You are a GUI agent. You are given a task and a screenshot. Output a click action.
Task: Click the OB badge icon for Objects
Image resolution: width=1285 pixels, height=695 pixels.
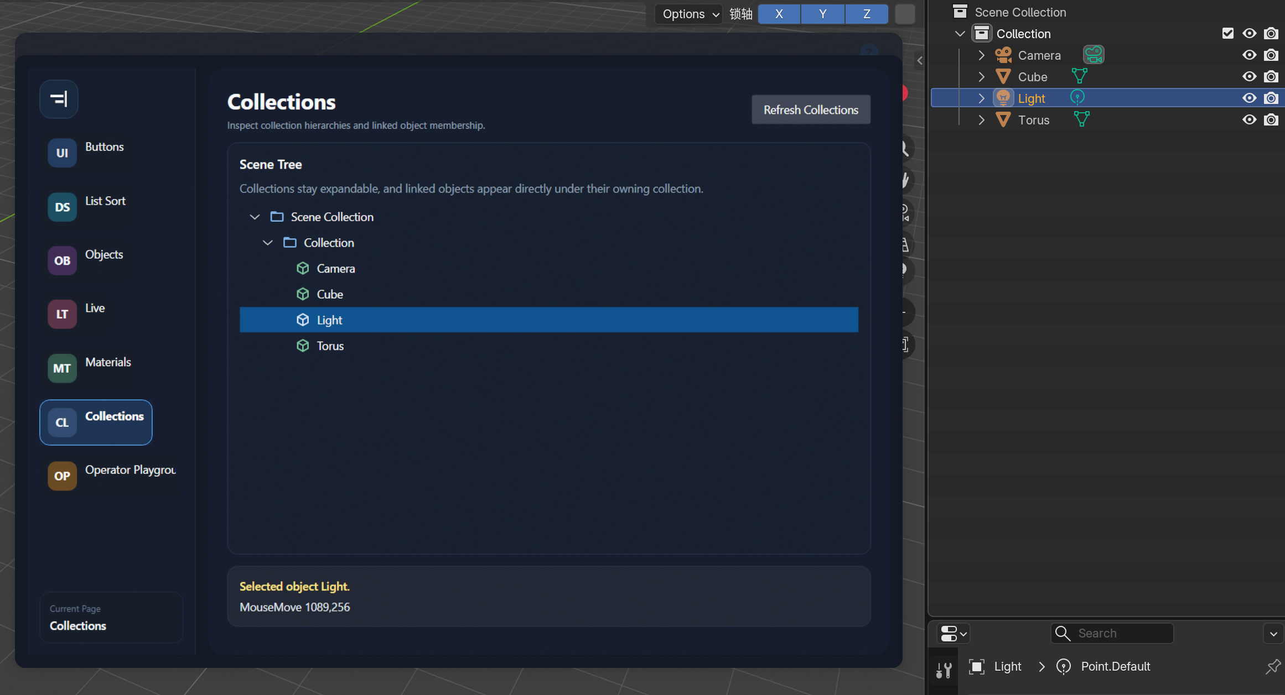(62, 260)
